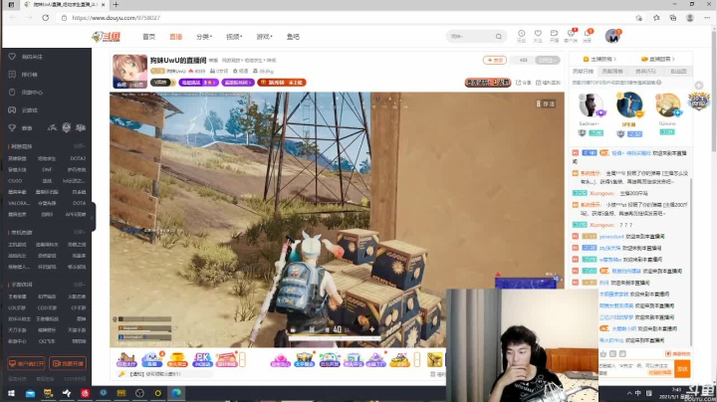
Task: Click the streamer's anime avatar thumbnail
Action: pos(129,71)
